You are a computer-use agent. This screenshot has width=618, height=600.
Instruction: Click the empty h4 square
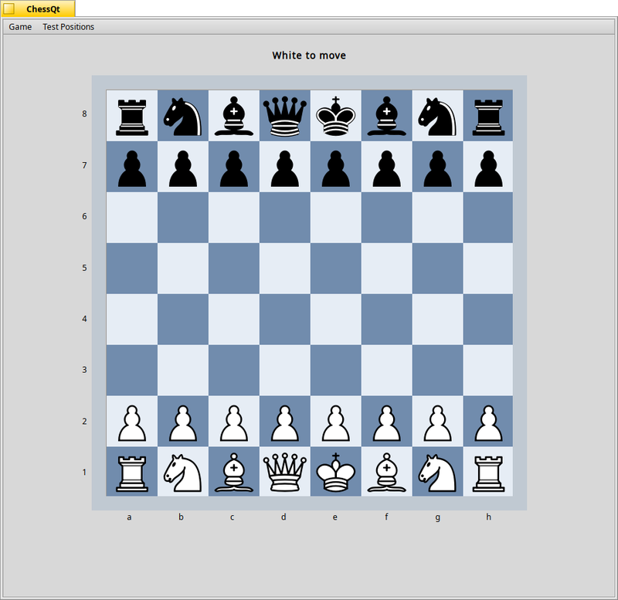click(488, 319)
